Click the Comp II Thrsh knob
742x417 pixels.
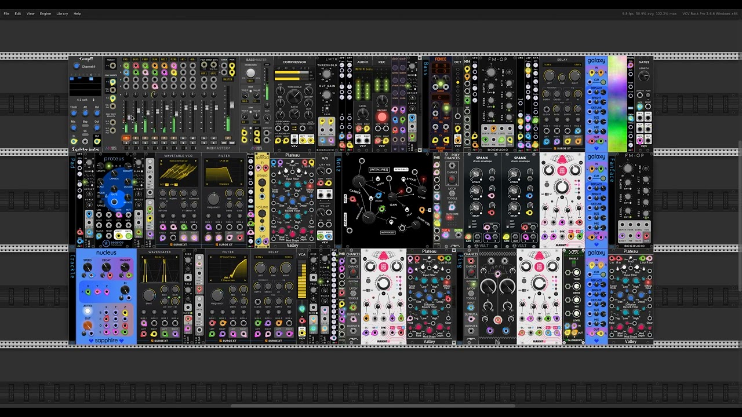(x=74, y=113)
